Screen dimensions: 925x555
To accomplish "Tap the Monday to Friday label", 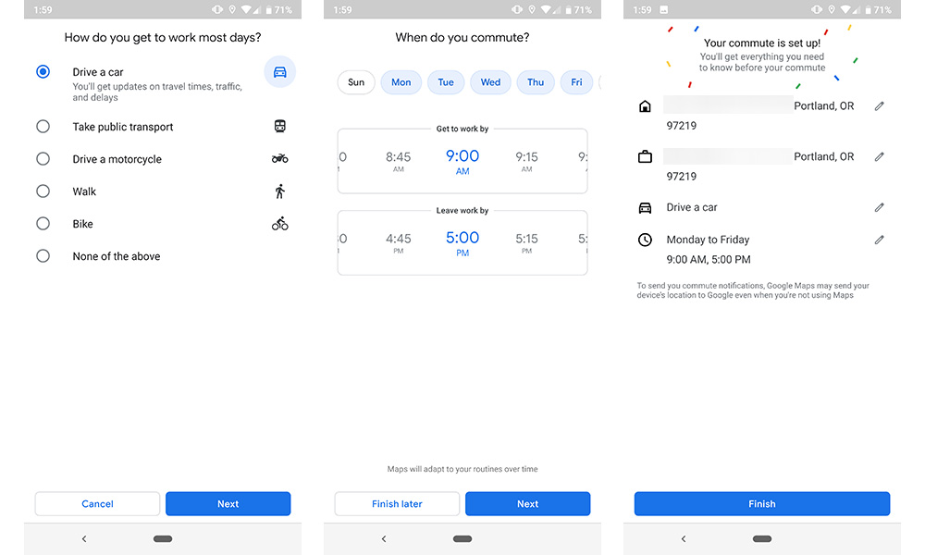I will (708, 240).
